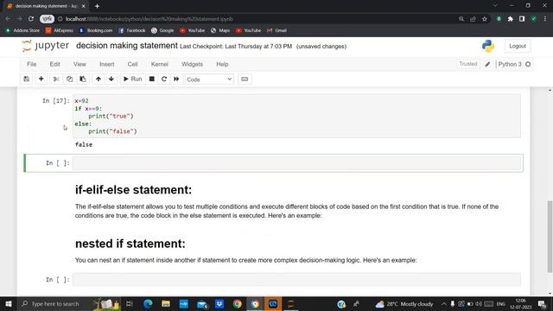Click the Python logo icon
This screenshot has width=553, height=311.
488,46
